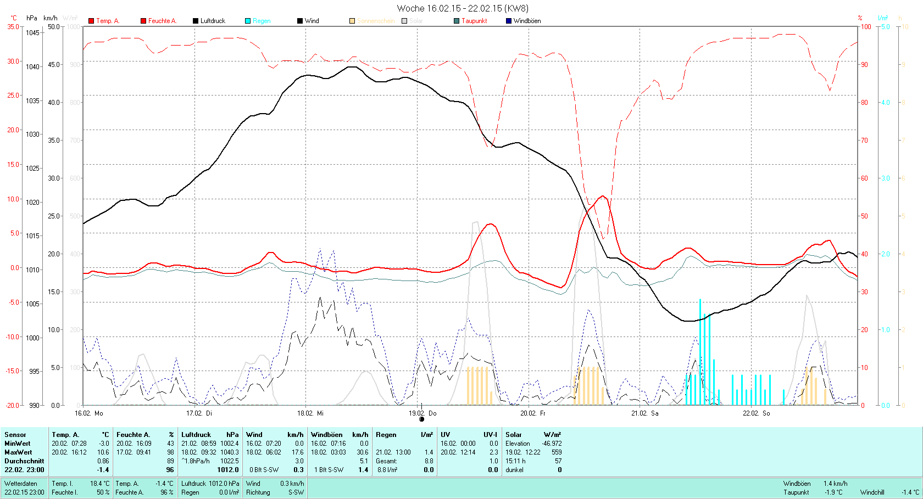The height and width of the screenshot is (499, 923).
Task: Click the '20.02. Fr' date axis label
Action: [x=533, y=413]
